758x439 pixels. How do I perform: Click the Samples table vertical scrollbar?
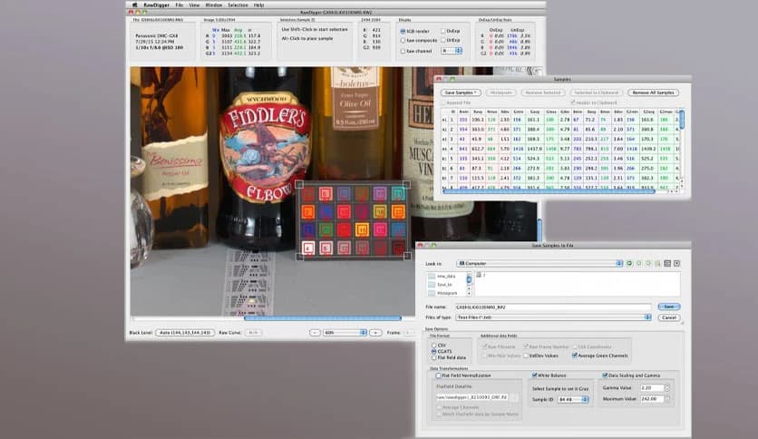pyautogui.click(x=682, y=120)
